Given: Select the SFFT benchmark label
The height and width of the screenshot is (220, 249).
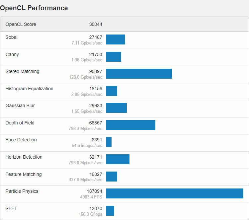Looking at the screenshot, I should coord(11,208).
